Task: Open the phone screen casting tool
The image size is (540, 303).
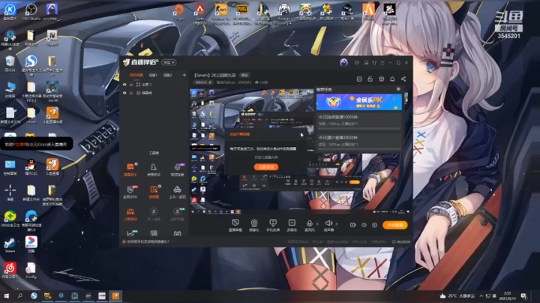Action: 273,225
